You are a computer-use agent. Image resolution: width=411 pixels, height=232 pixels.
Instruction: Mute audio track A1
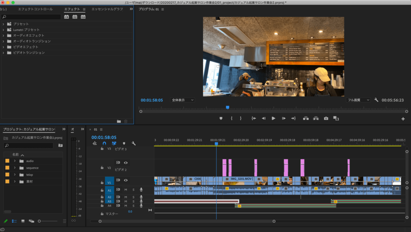pyautogui.click(x=126, y=190)
